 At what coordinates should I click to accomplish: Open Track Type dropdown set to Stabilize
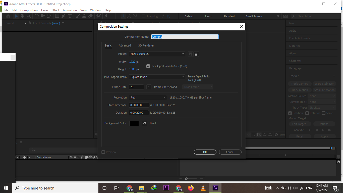pyautogui.click(x=322, y=108)
